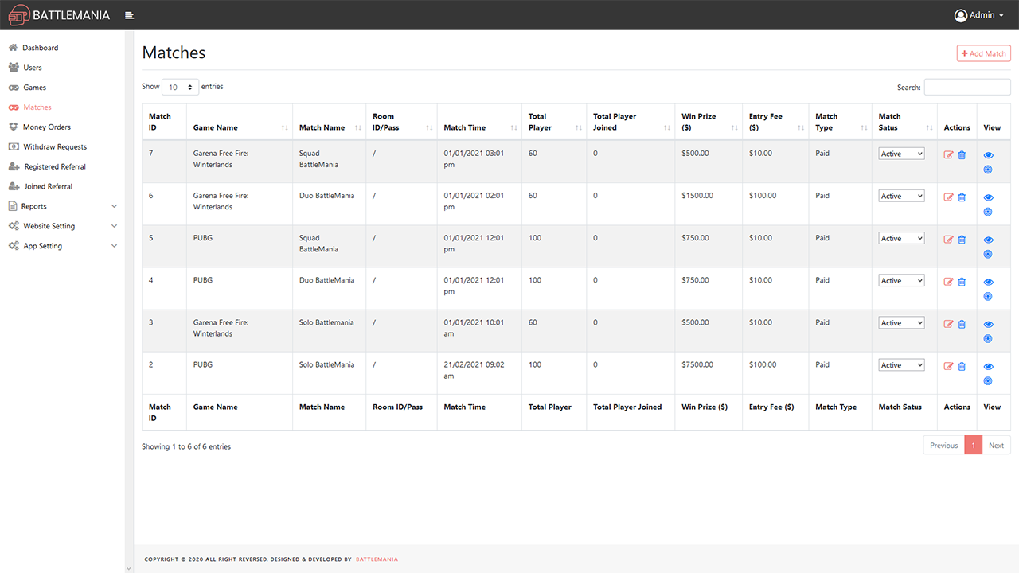Viewport: 1019px width, 573px height.
Task: Open the Admin account dropdown
Action: click(979, 15)
